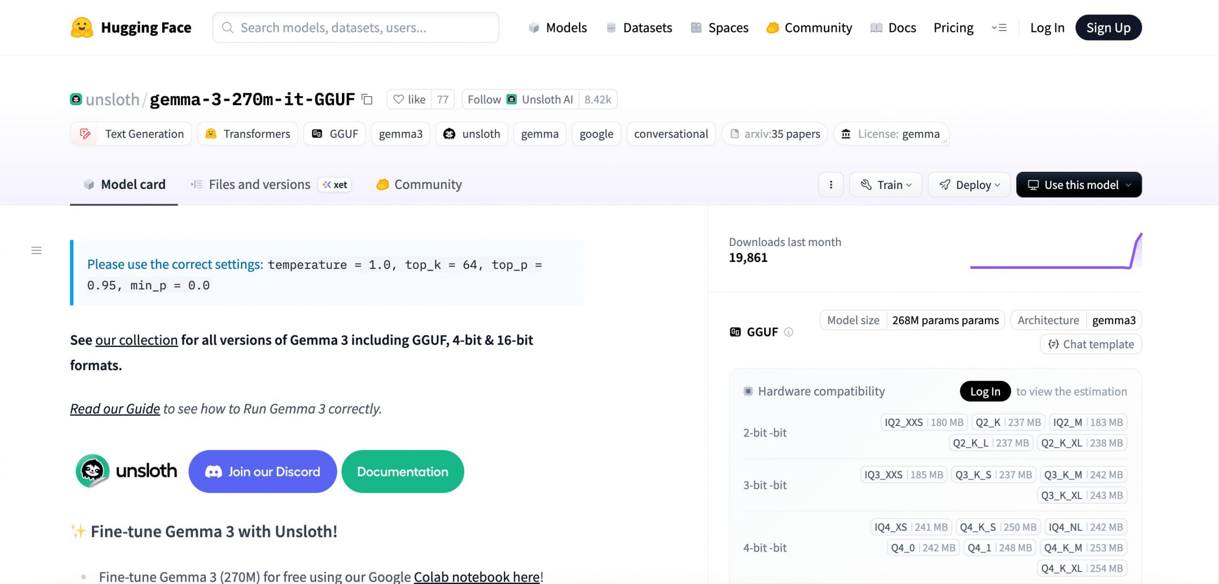Click the Architecture gemma3 badge

[1076, 320]
